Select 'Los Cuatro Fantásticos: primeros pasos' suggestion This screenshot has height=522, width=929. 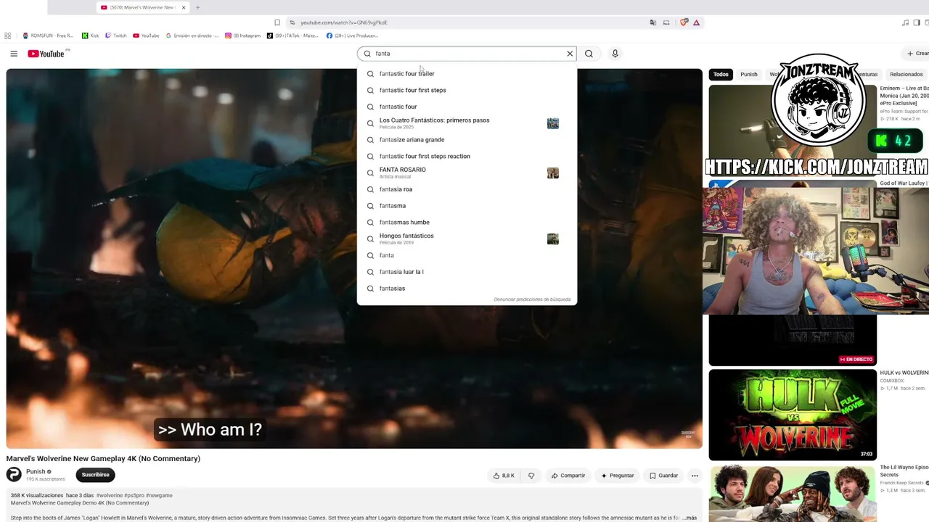click(x=467, y=123)
